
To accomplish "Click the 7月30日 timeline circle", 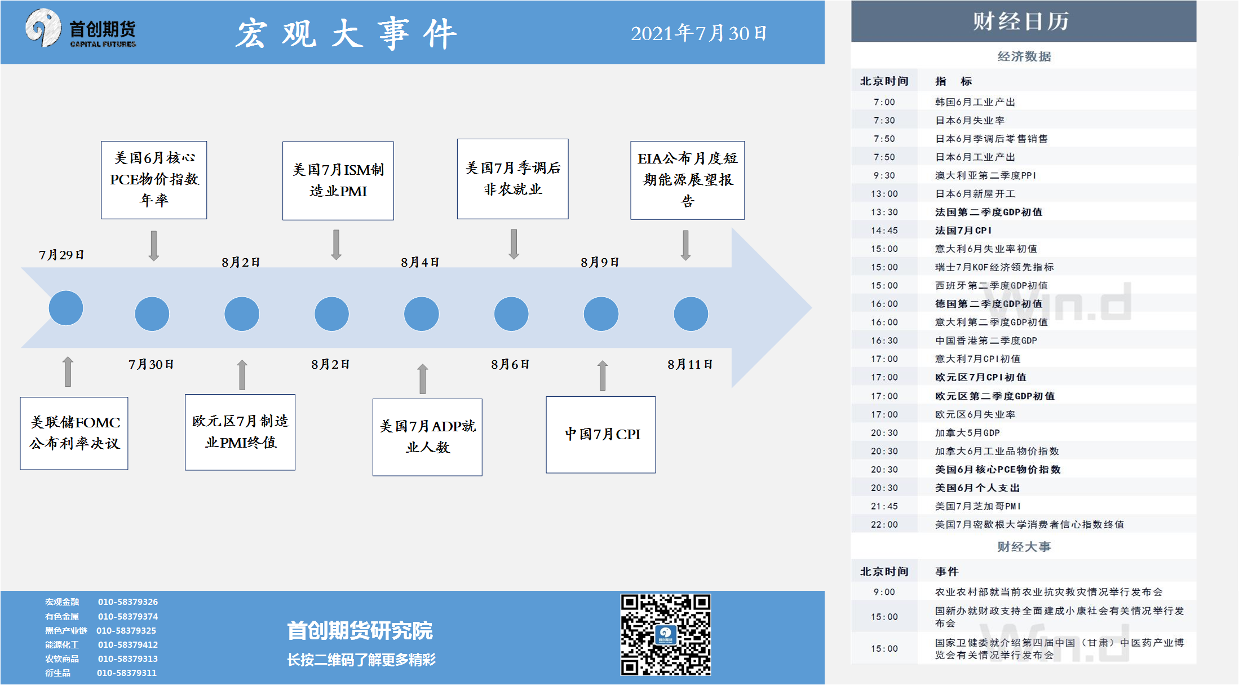I will [152, 313].
